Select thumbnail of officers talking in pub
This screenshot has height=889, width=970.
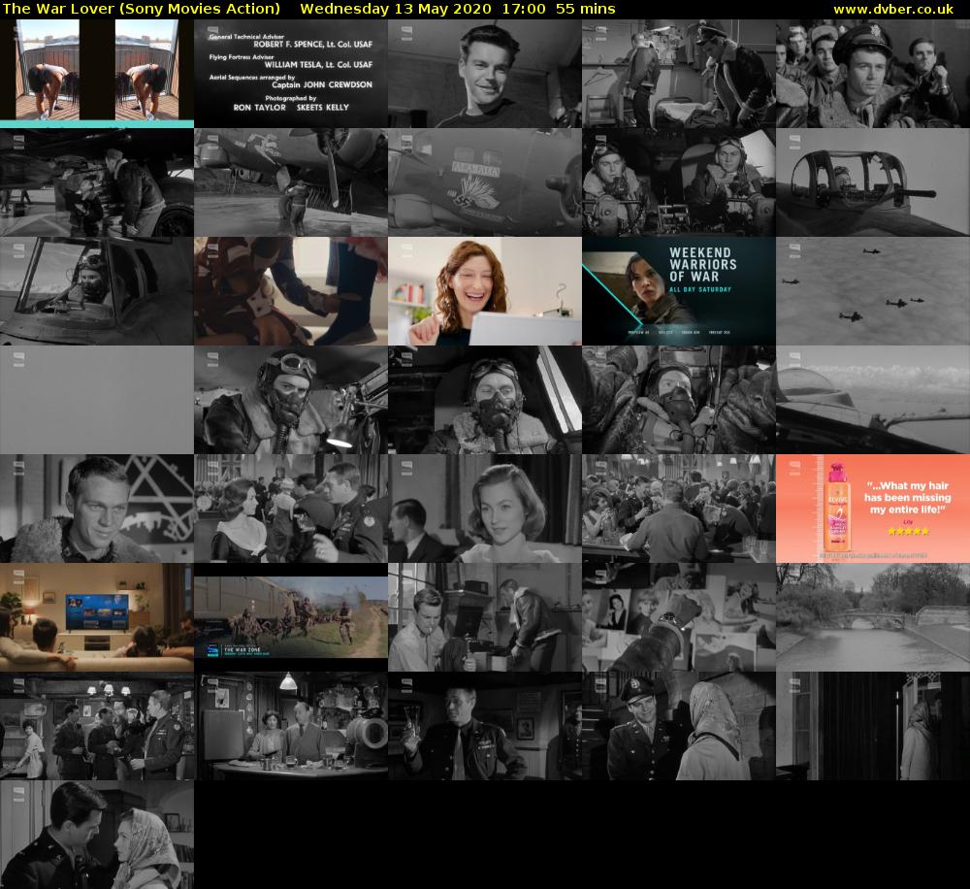[96, 726]
